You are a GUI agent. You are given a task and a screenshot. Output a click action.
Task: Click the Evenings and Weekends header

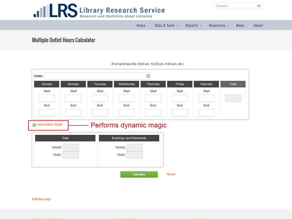tap(129, 138)
